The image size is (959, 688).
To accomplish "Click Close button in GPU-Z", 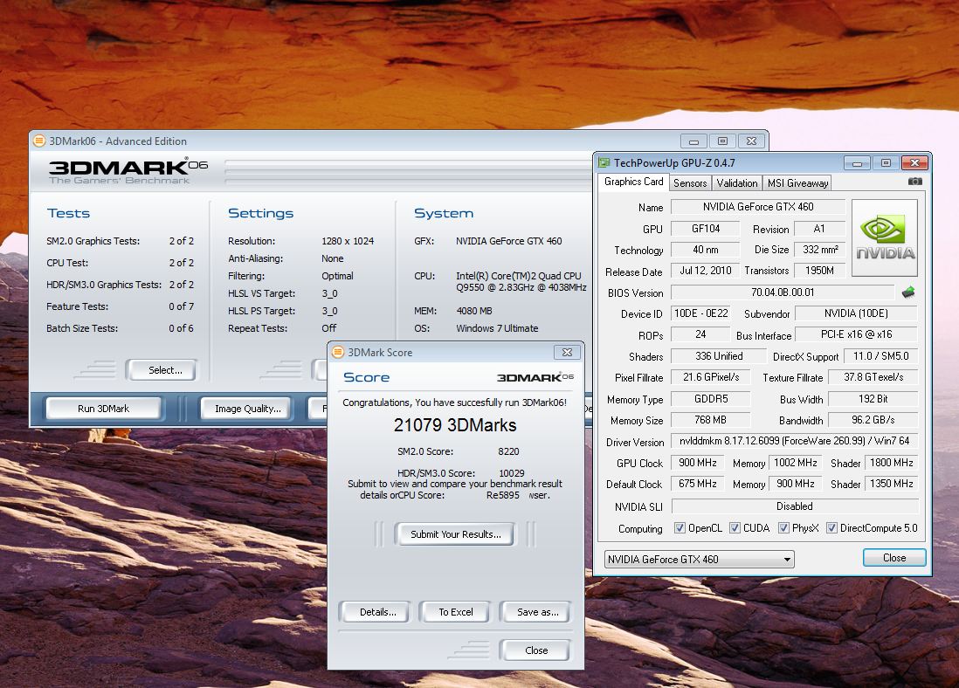I will [x=894, y=558].
